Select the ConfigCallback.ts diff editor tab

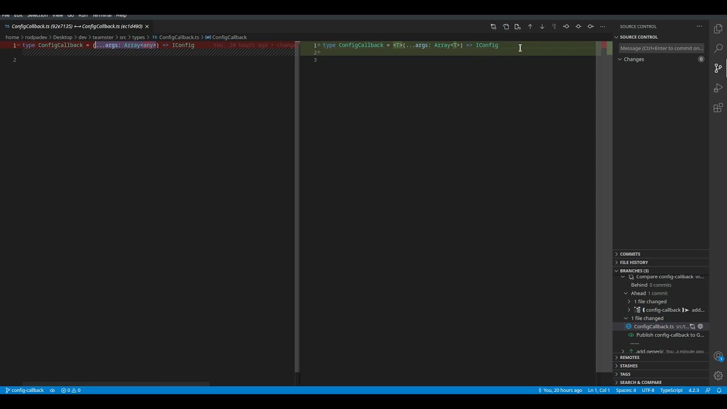pyautogui.click(x=77, y=27)
